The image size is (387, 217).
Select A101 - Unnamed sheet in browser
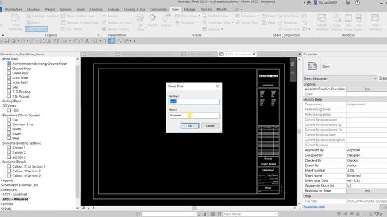pos(15,194)
